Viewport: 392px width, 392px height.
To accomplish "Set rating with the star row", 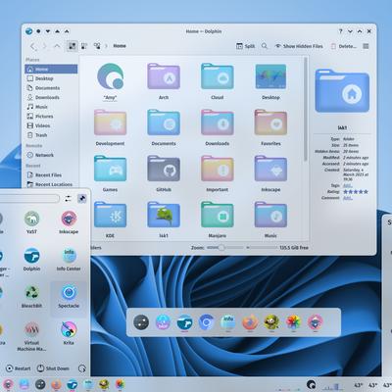I will tap(356, 192).
